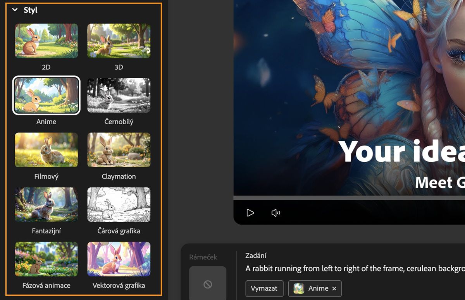The width and height of the screenshot is (465, 300).
Task: Choose the Vektorová grafika style thumbnail
Action: click(x=119, y=259)
